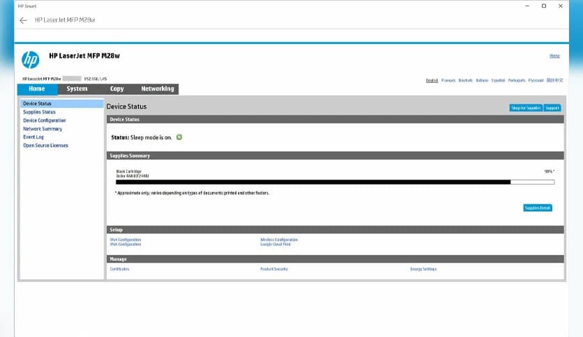Open IPv4 Configuration link
Screen dimensions: 583x337
[126, 240]
